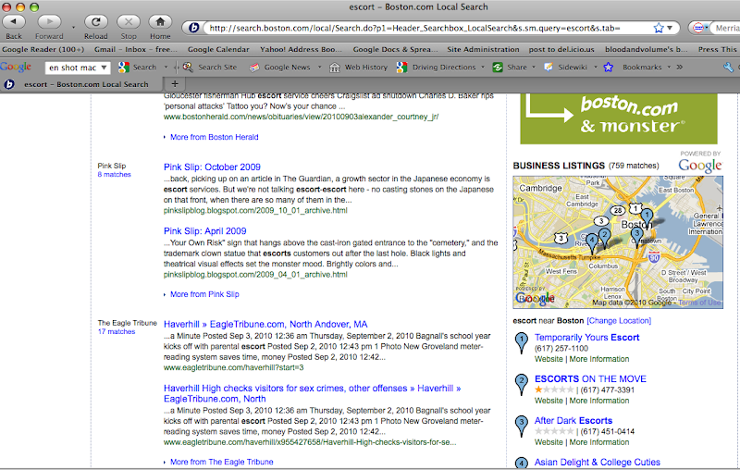The height and width of the screenshot is (470, 740).
Task: Open the Google toolbar search box dropdown
Action: (104, 68)
